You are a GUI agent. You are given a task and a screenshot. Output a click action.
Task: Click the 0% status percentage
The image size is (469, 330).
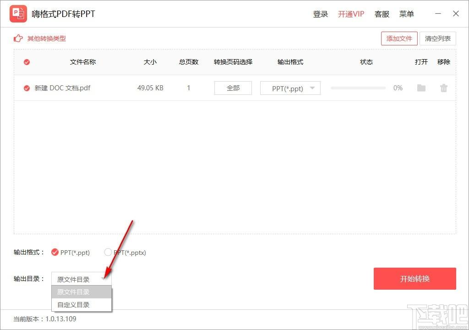click(x=398, y=88)
